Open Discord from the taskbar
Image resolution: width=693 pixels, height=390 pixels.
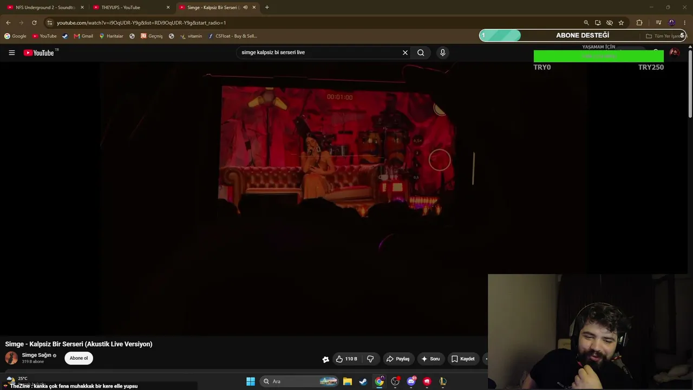411,381
